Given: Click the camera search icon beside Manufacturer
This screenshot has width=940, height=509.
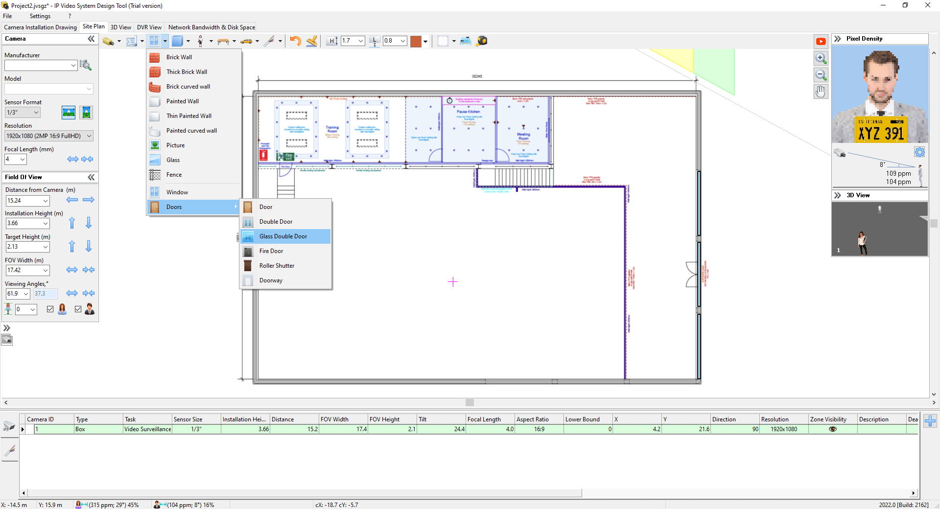Looking at the screenshot, I should click(x=86, y=65).
